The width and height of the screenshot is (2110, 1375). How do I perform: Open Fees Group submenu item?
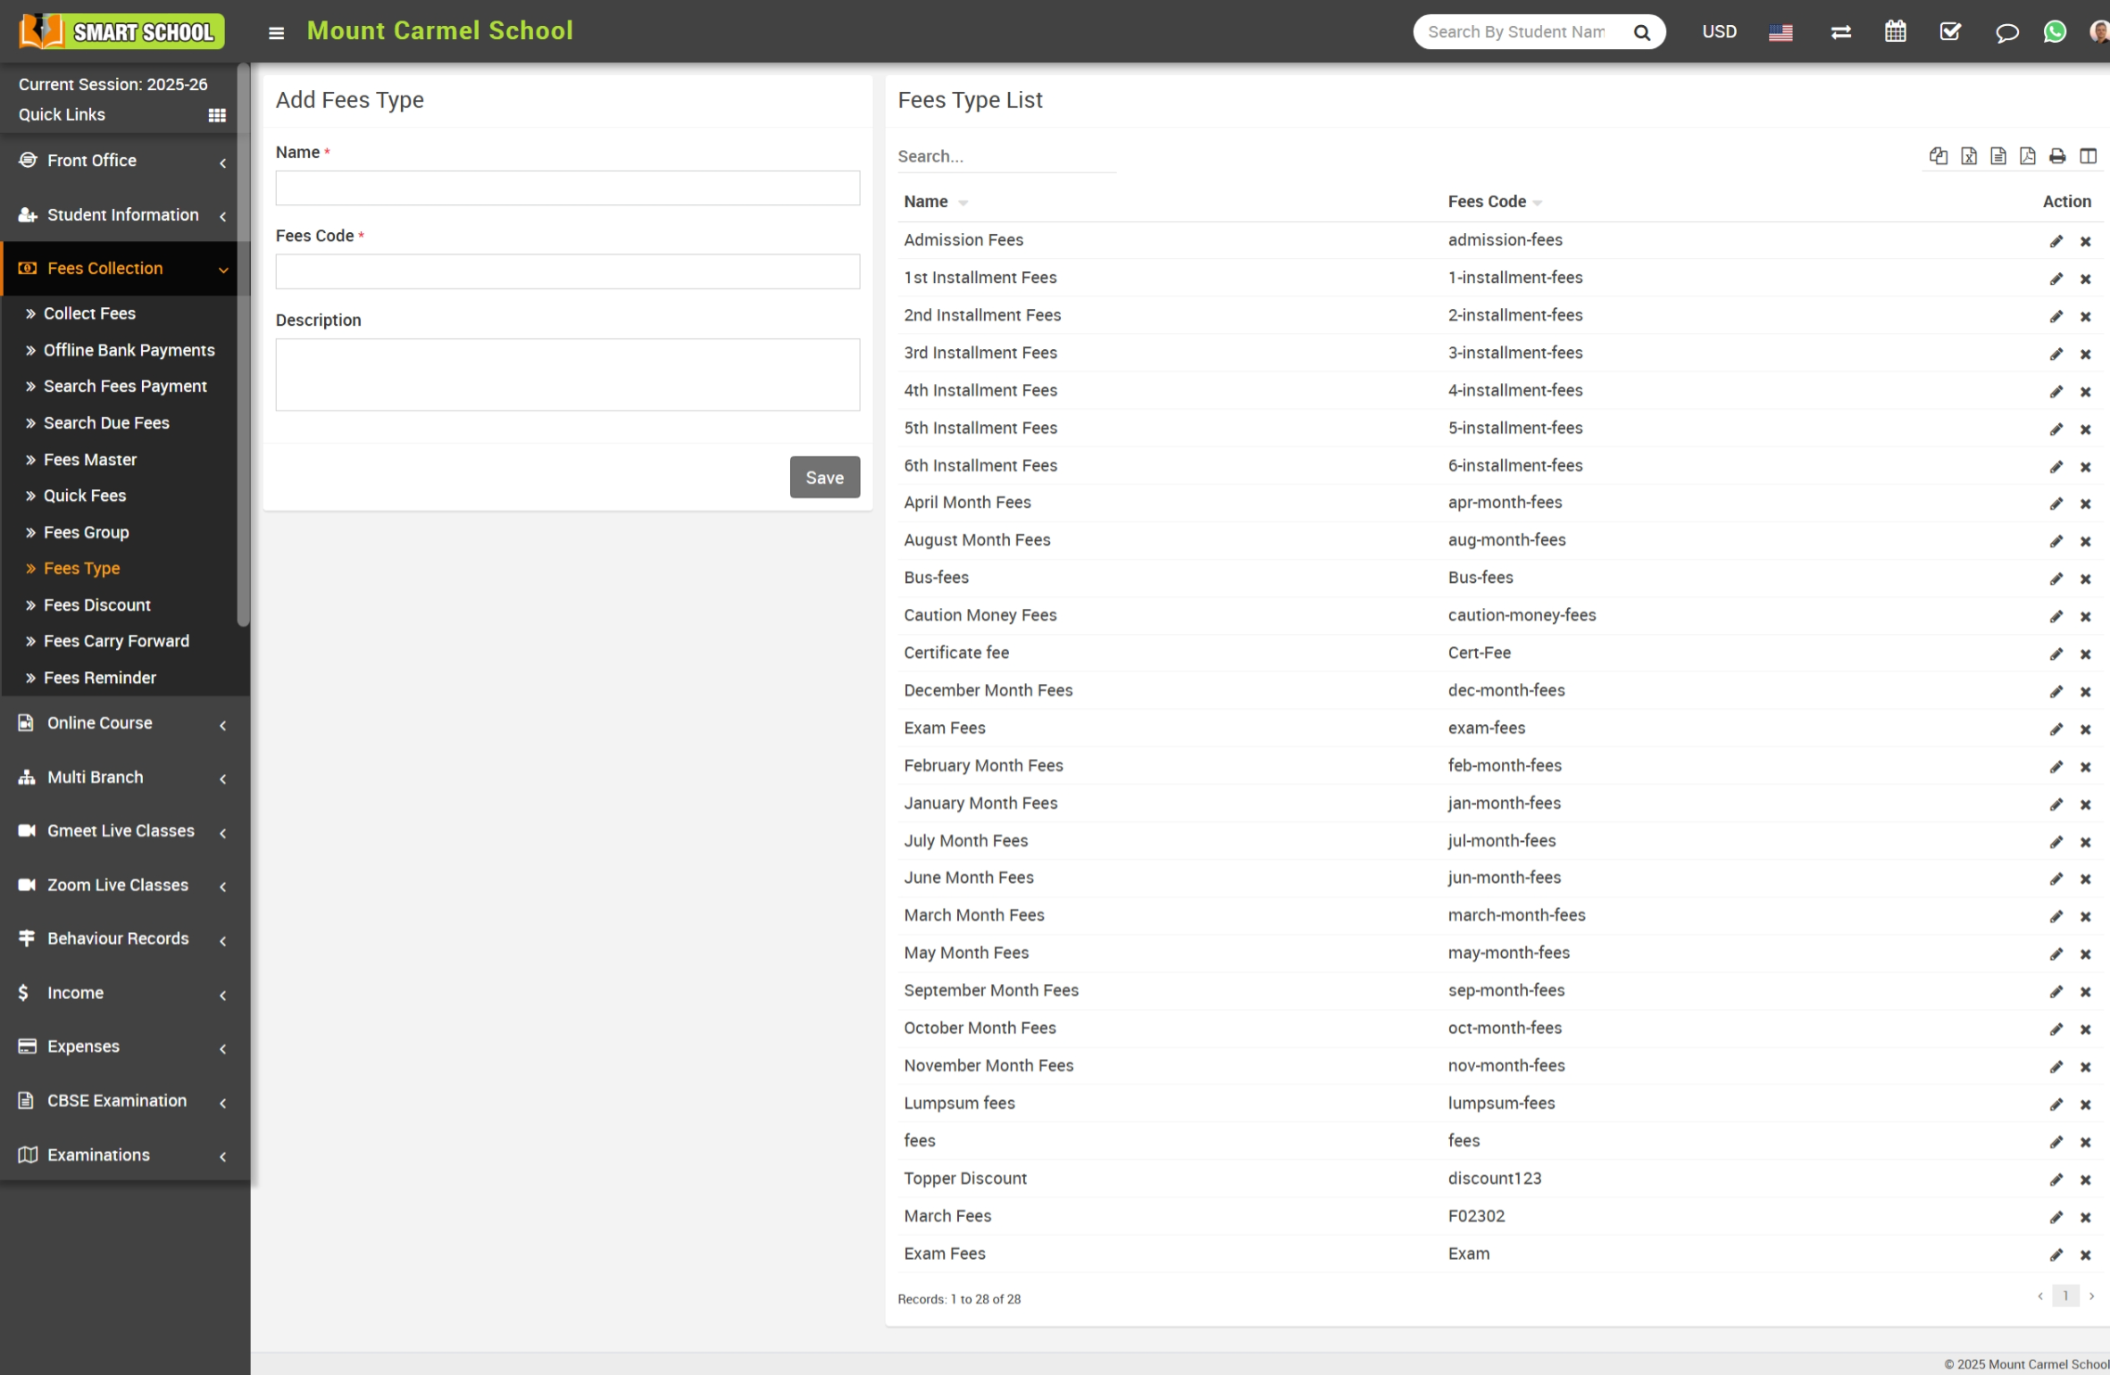(86, 532)
